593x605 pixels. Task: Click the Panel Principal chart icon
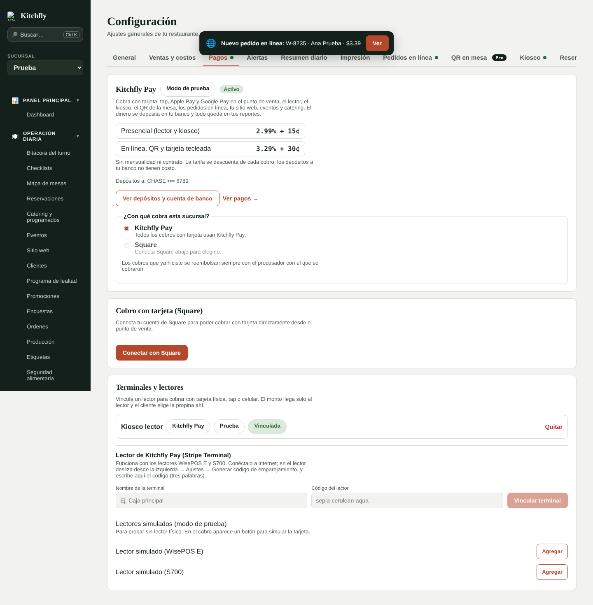point(15,100)
